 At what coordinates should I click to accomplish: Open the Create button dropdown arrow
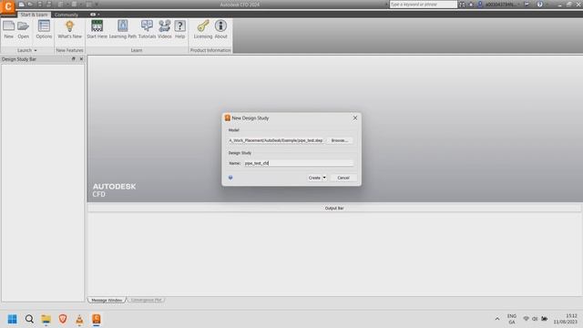324,178
